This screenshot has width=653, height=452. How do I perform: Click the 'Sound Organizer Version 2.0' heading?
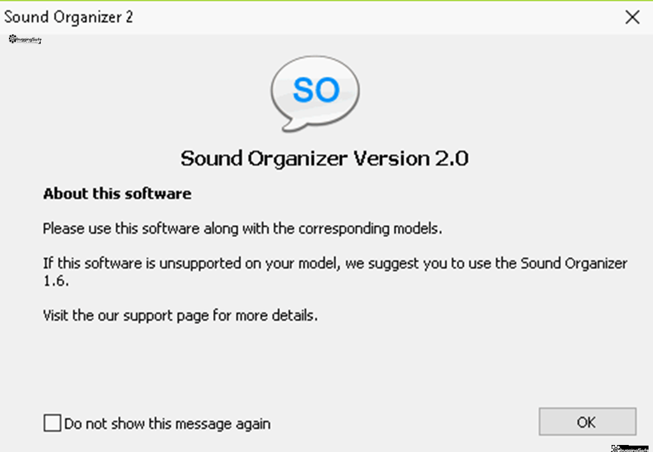[325, 159]
